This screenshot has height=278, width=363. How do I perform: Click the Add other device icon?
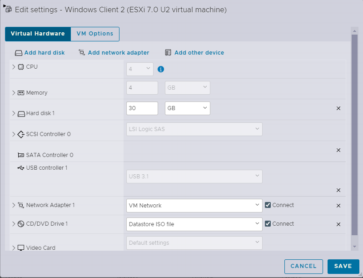(168, 52)
